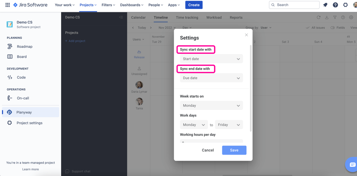This screenshot has width=357, height=176.
Task: Click the Planyway settings gear icon
Action: [x=351, y=17]
